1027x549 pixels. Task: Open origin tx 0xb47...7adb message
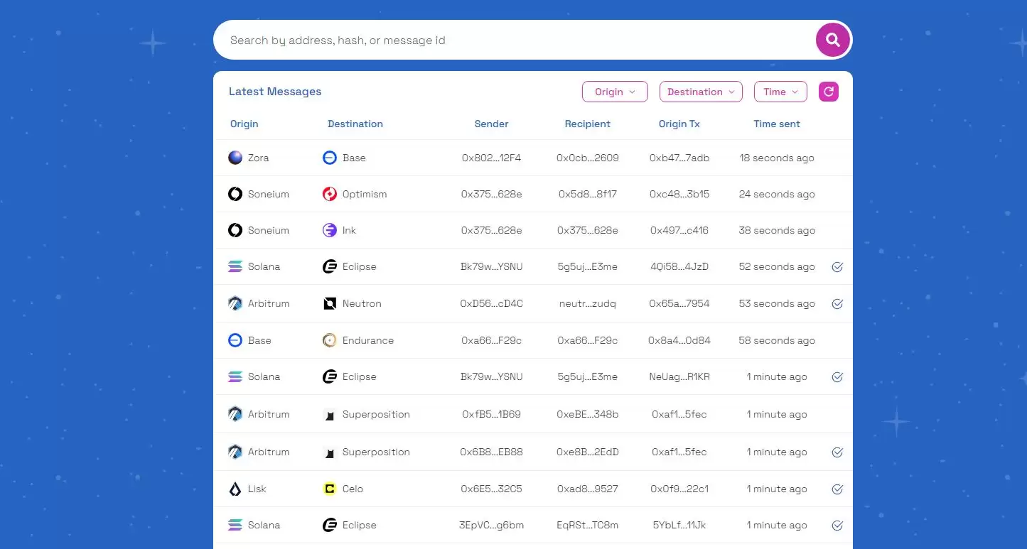click(x=679, y=158)
